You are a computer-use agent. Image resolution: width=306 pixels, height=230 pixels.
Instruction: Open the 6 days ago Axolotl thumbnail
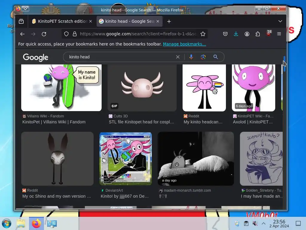(x=253, y=88)
